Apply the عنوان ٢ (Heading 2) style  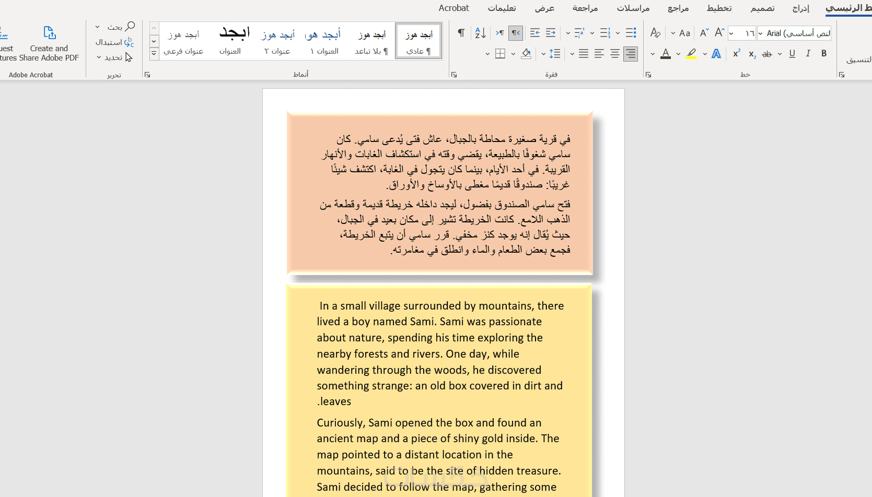(277, 41)
